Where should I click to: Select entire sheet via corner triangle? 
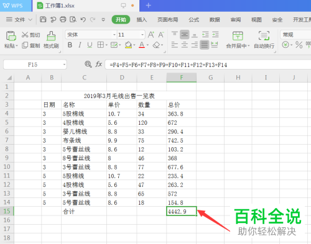click(x=9, y=78)
